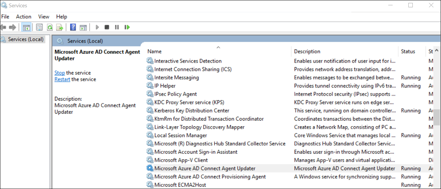Click the Export List toolbar icon

tap(60, 27)
